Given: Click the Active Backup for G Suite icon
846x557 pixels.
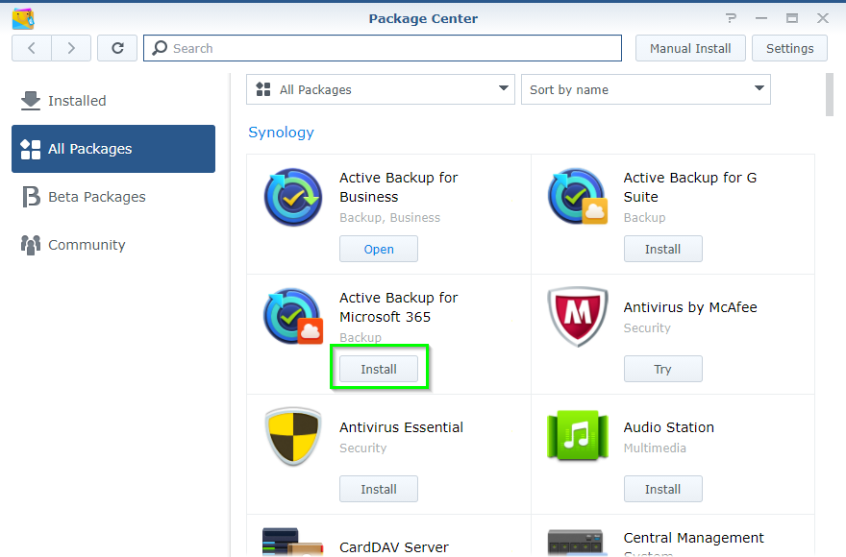Looking at the screenshot, I should 578,196.
